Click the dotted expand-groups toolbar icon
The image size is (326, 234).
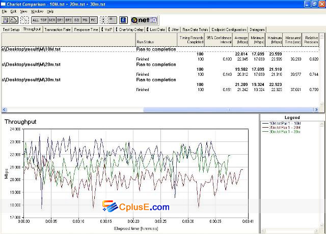104,20
